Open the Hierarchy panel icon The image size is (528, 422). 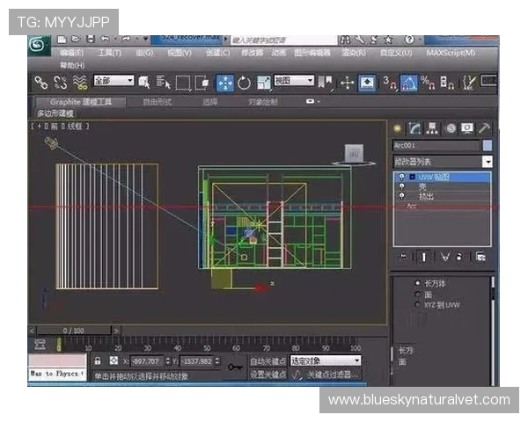coord(432,128)
